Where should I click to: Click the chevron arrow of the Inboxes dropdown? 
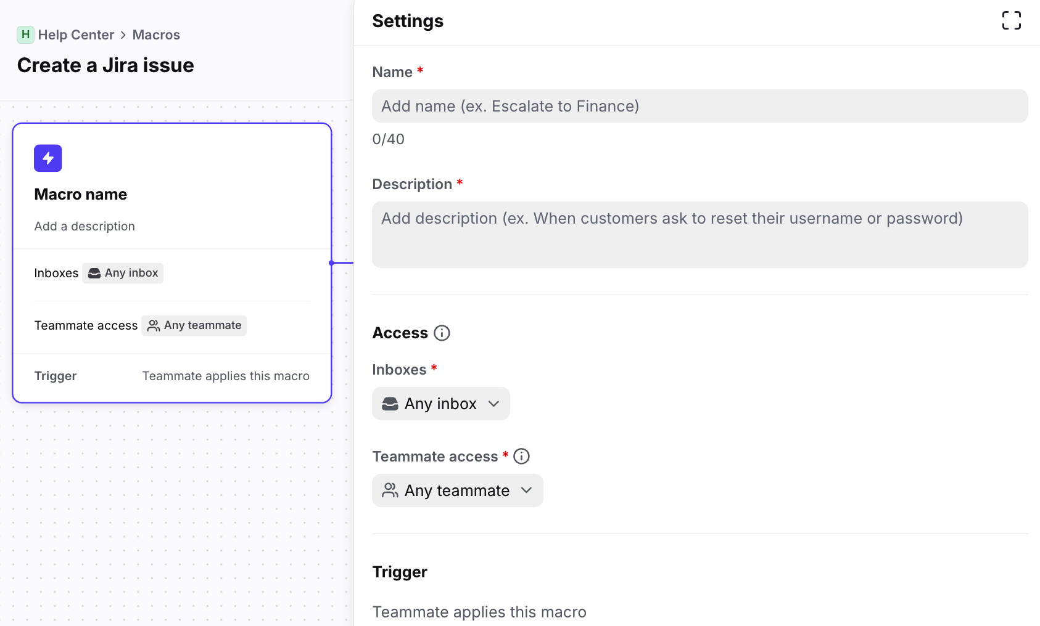point(493,404)
